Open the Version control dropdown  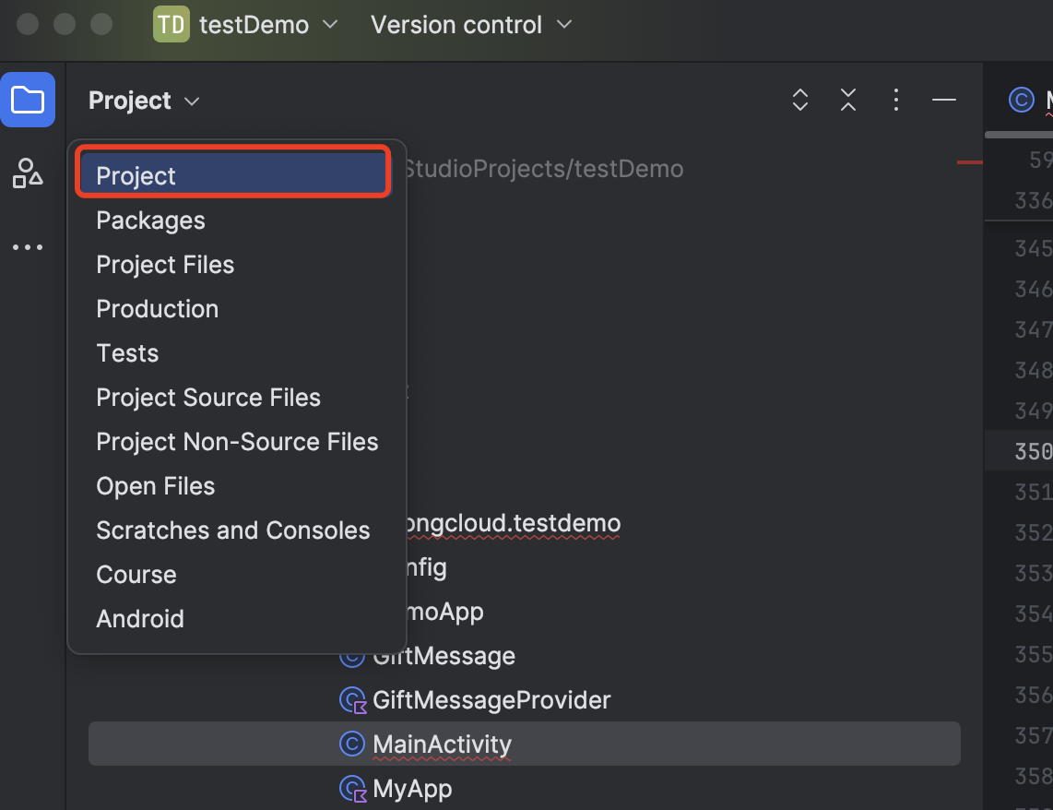pyautogui.click(x=471, y=25)
